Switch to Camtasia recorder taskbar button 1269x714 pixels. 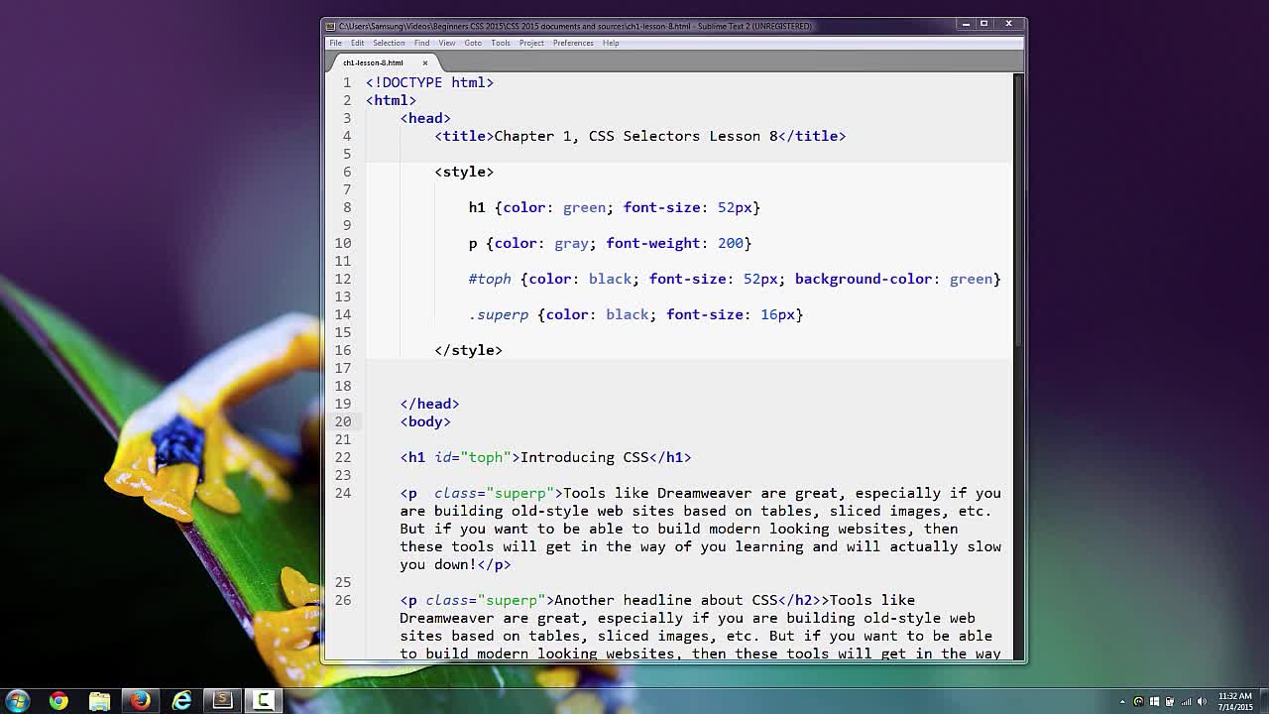(263, 701)
